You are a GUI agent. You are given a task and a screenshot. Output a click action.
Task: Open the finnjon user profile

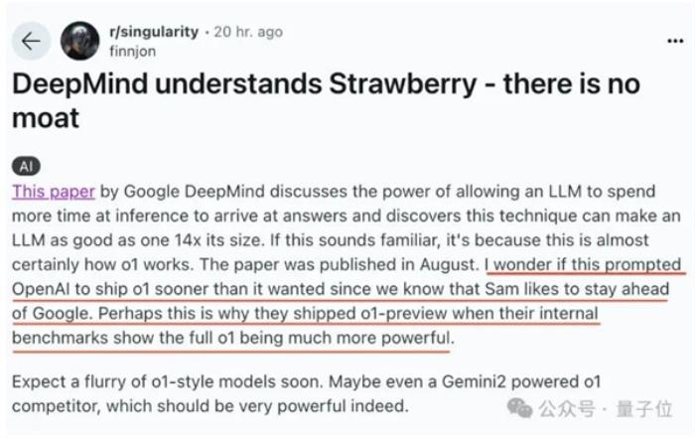pos(132,51)
